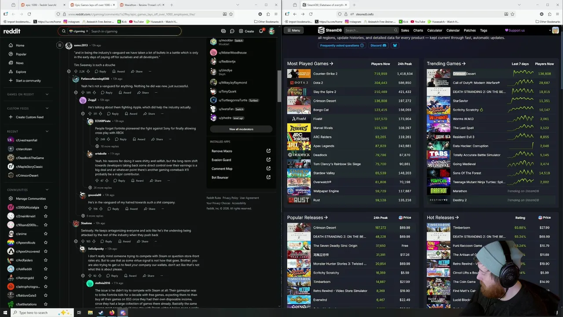Open SteamDB Sales menu
The width and height of the screenshot is (563, 317).
405,30
